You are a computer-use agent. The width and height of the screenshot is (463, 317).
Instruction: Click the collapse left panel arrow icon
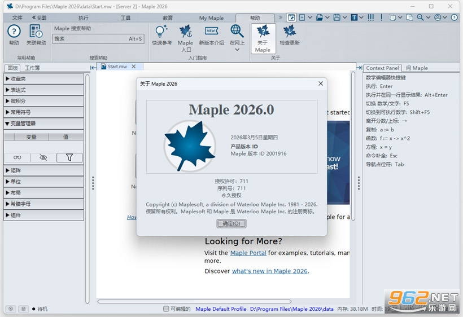click(93, 68)
